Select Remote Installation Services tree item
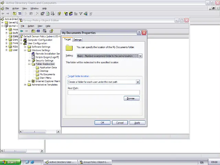This screenshot has width=220, height=165. point(48,54)
